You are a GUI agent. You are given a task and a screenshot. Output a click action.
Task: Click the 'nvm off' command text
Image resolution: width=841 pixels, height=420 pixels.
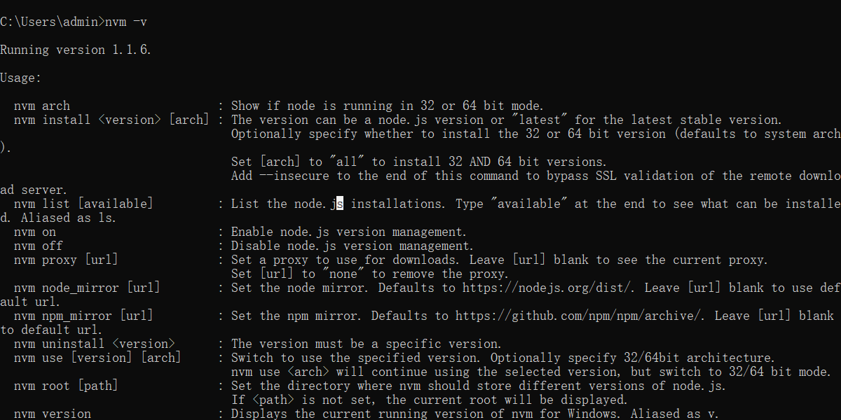tap(37, 245)
